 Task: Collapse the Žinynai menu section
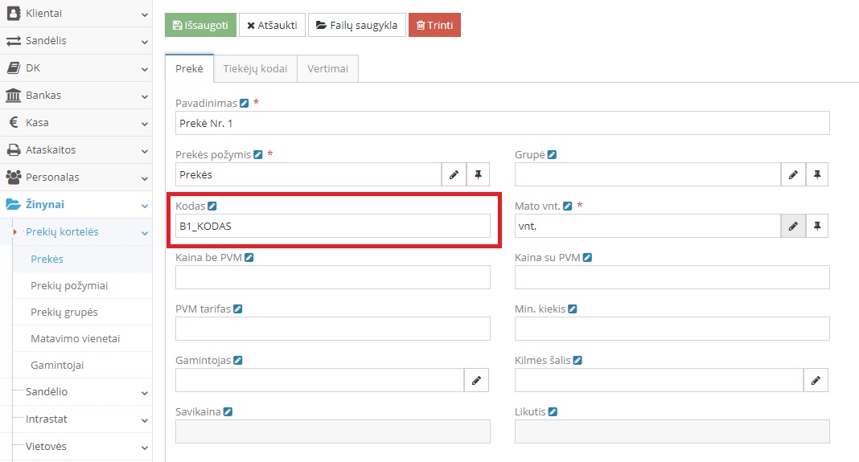pos(76,205)
